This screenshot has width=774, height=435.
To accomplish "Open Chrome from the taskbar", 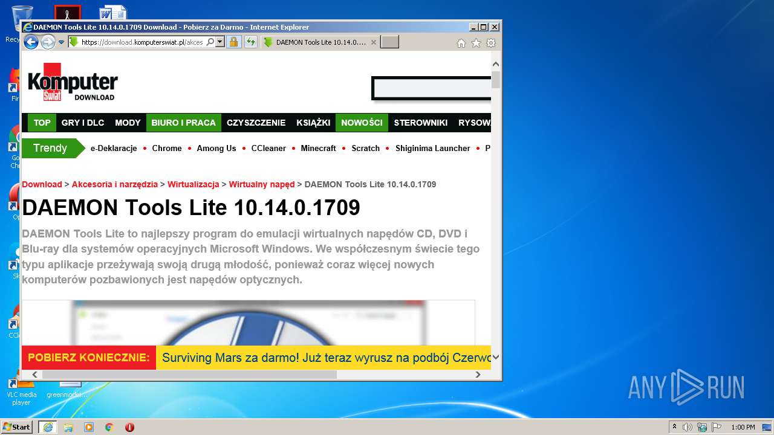I will [109, 427].
